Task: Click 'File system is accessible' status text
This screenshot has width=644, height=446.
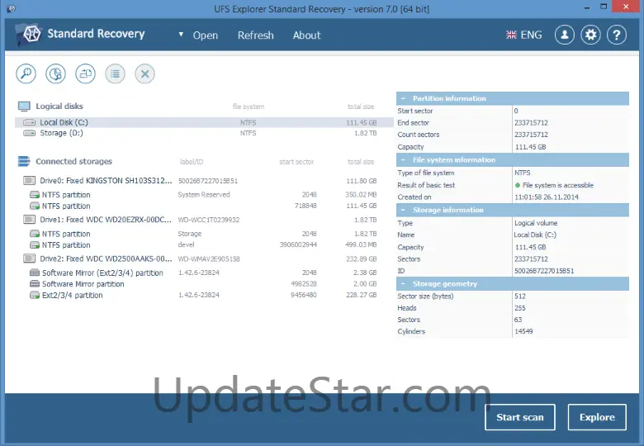Action: click(x=558, y=185)
